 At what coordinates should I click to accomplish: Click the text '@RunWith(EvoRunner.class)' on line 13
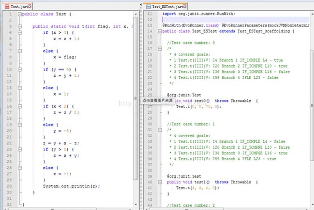191,26
